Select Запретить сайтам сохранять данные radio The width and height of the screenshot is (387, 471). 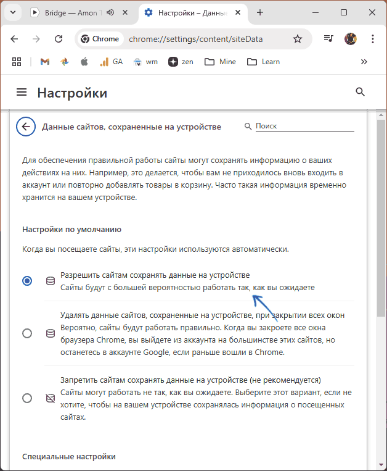tap(27, 398)
